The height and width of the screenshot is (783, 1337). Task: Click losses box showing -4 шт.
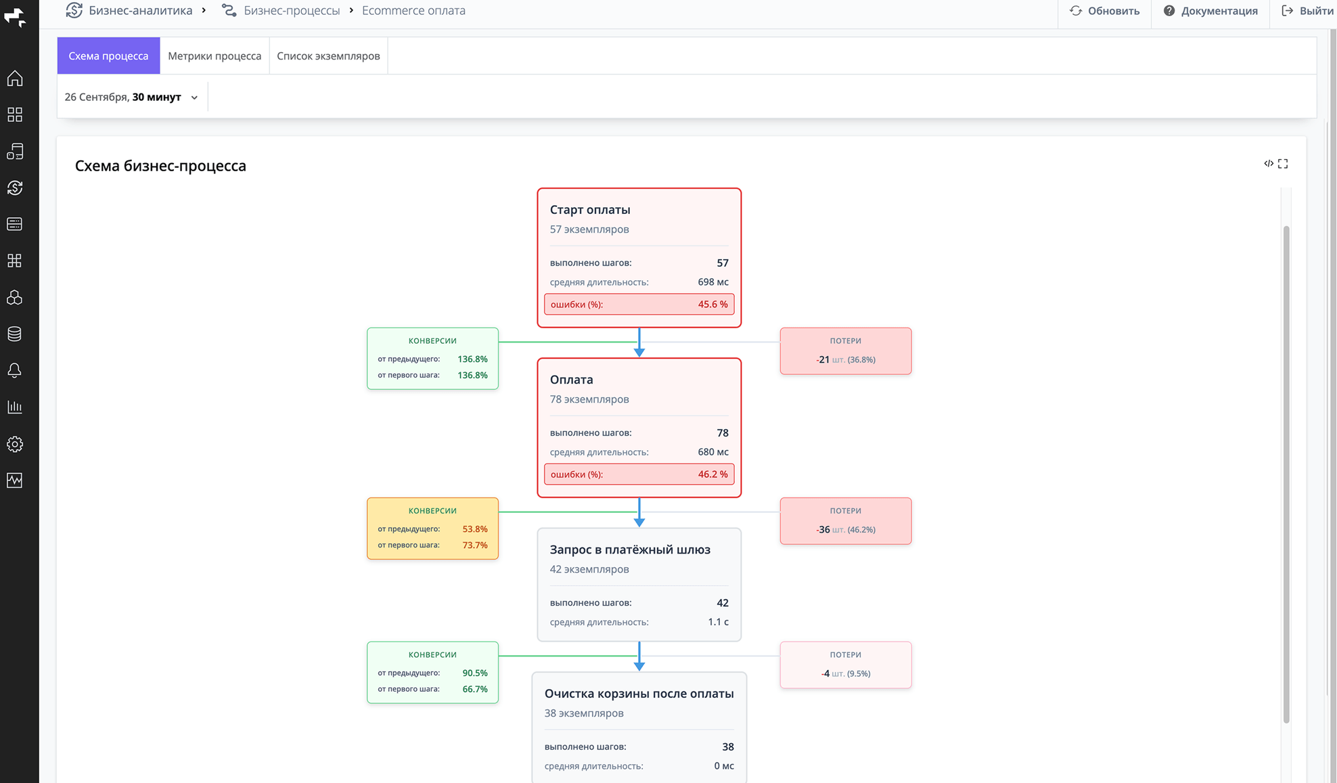pyautogui.click(x=846, y=665)
